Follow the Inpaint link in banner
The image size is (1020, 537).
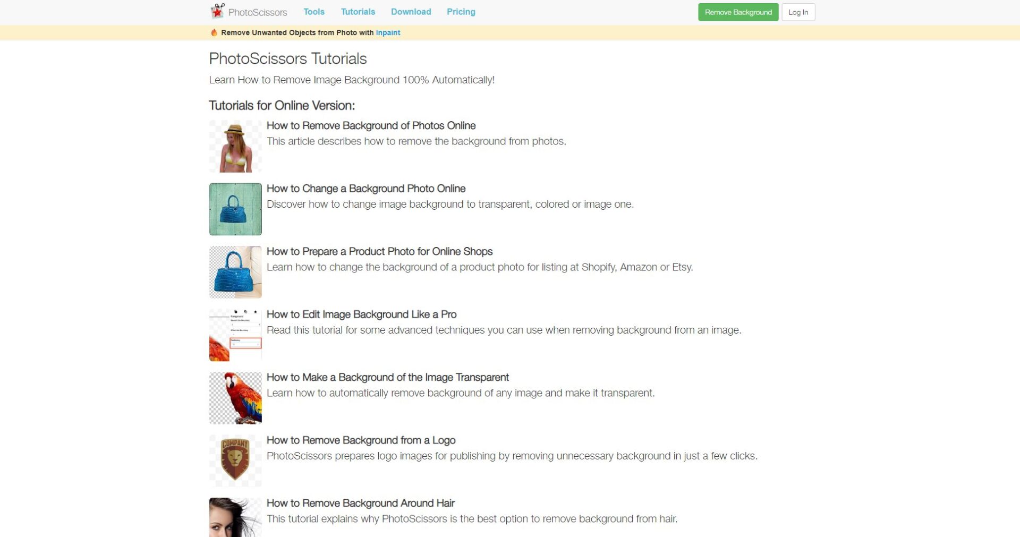(388, 32)
